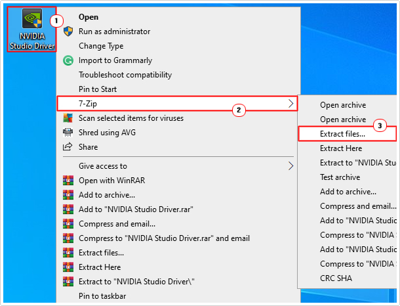Screen dimensions: 400x306
Task: Click the AVG icon next to Scan selected items
Action: coord(68,118)
